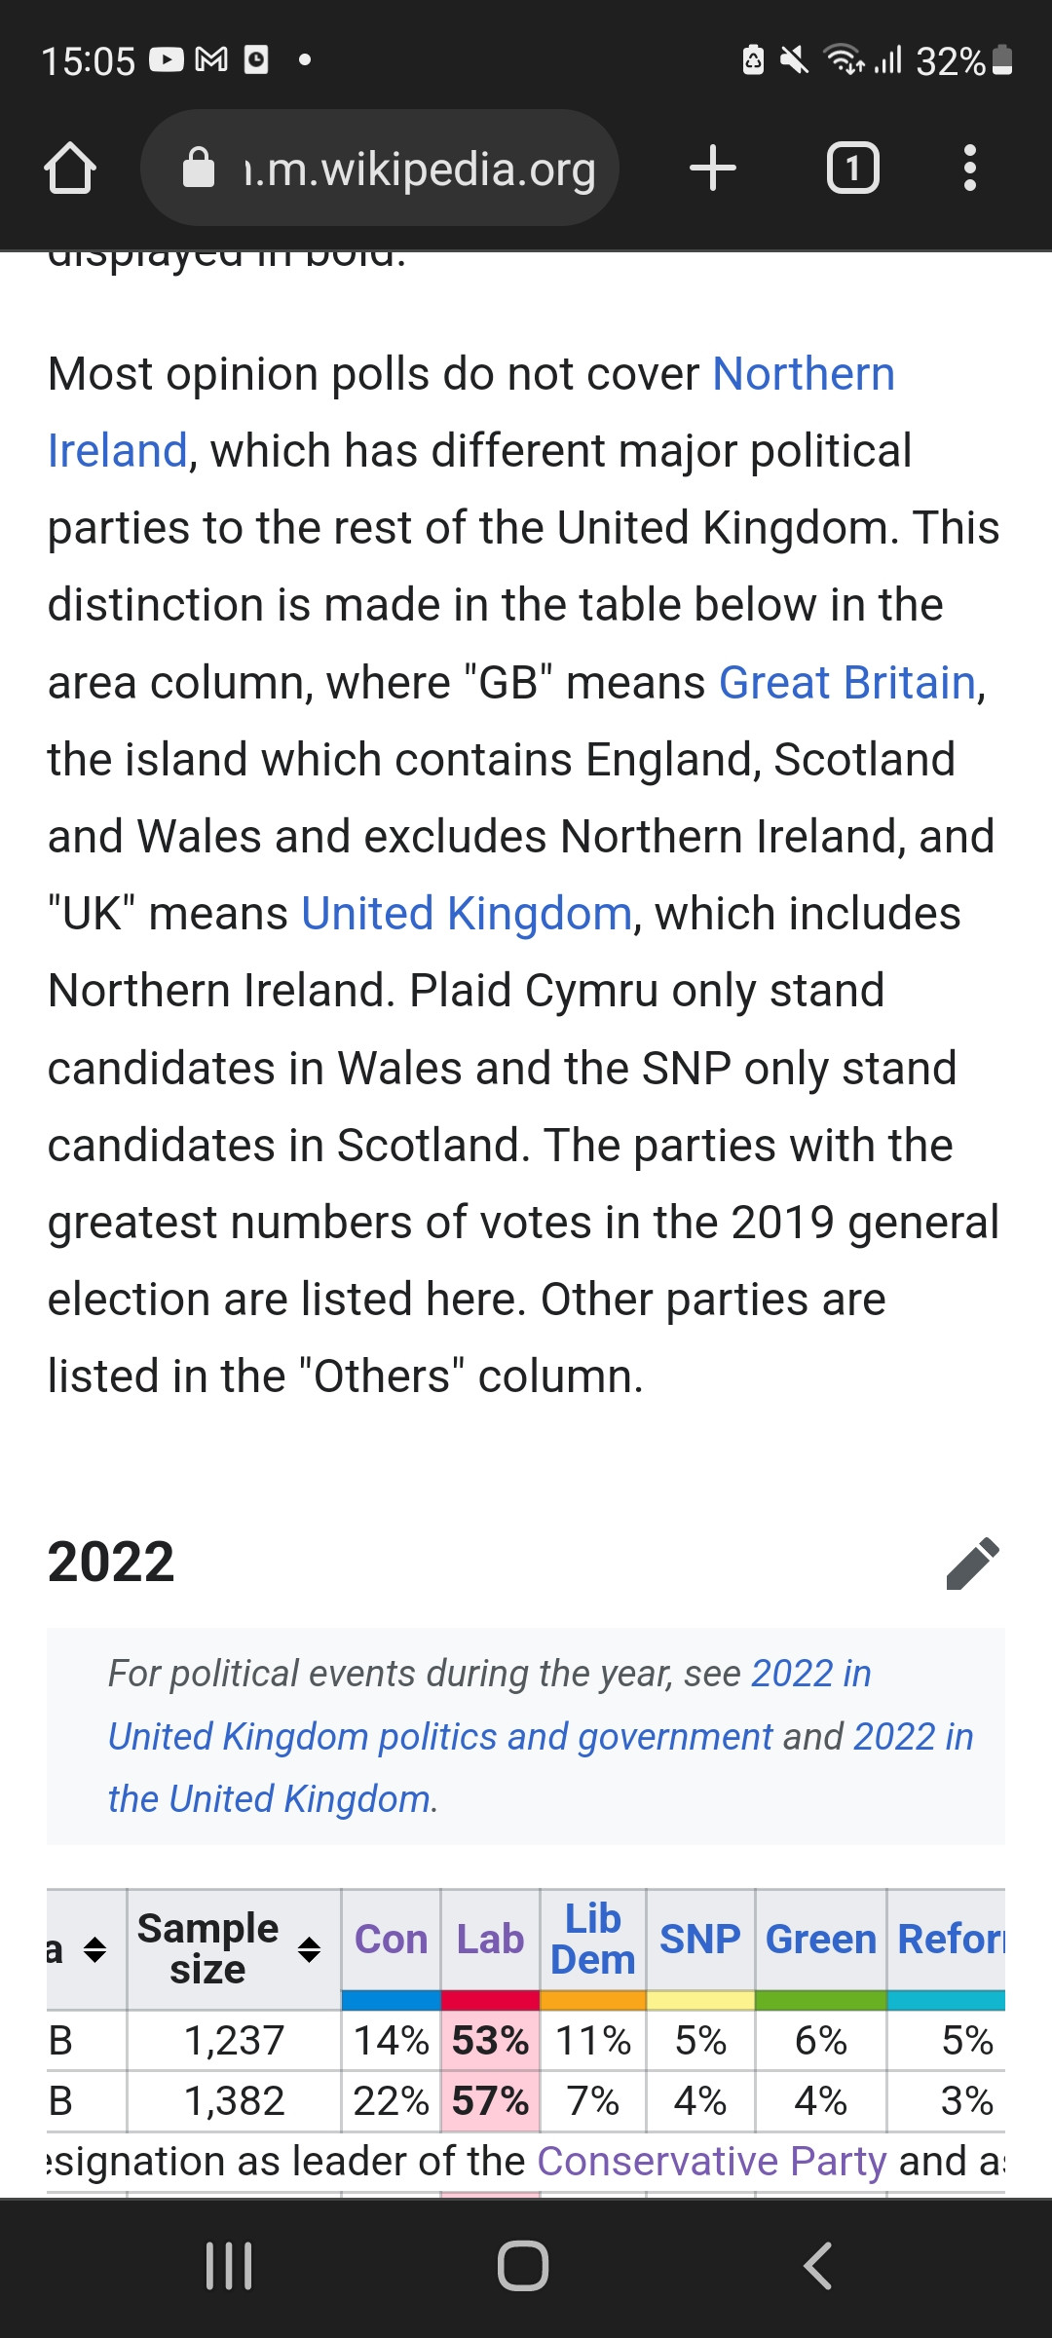This screenshot has height=2338, width=1052.
Task: Tap the Android recent apps button
Action: (x=229, y=2266)
